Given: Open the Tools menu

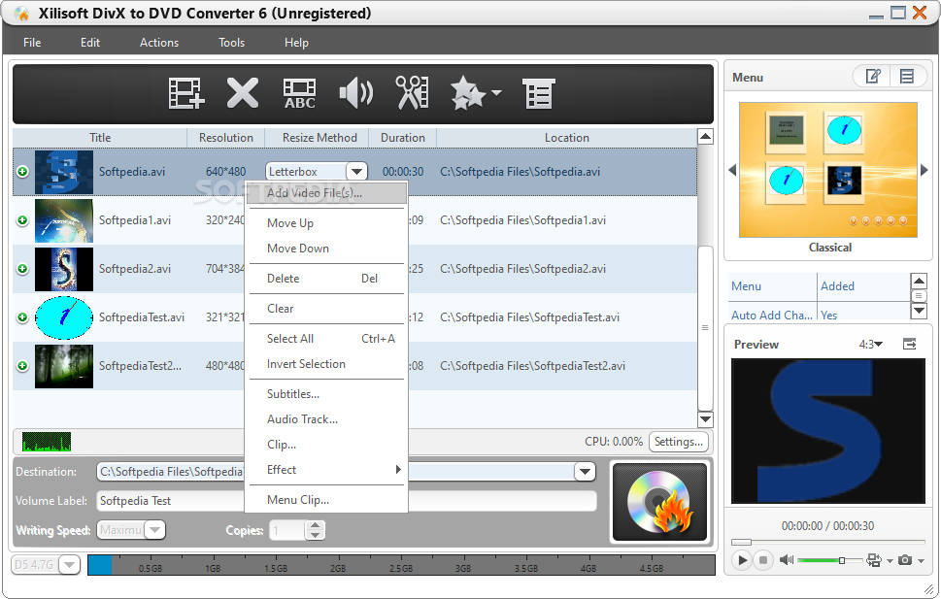Looking at the screenshot, I should pos(231,43).
